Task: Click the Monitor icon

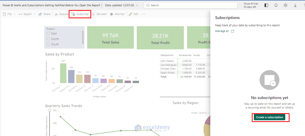Action: 111,14
